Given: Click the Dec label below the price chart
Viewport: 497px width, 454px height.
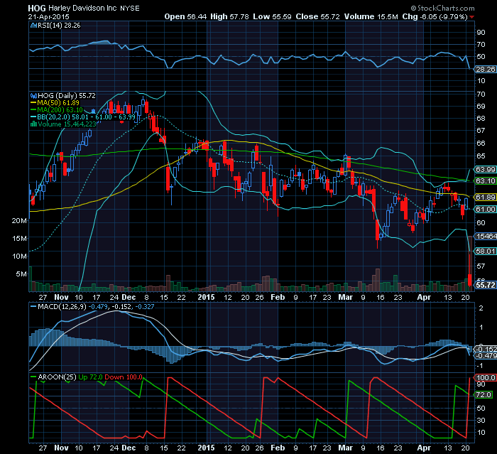Looking at the screenshot, I should (129, 297).
